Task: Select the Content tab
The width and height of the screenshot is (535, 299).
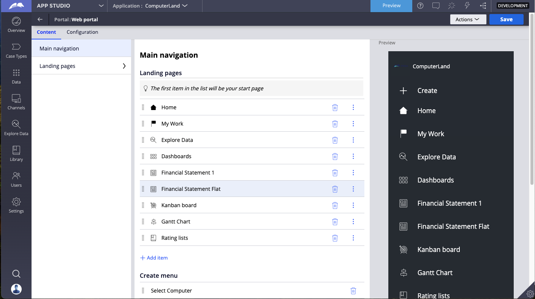Action: pos(46,32)
